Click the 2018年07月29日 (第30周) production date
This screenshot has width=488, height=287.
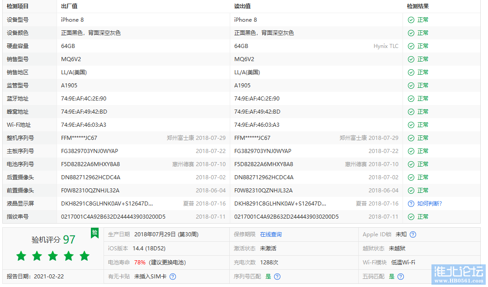(166, 234)
